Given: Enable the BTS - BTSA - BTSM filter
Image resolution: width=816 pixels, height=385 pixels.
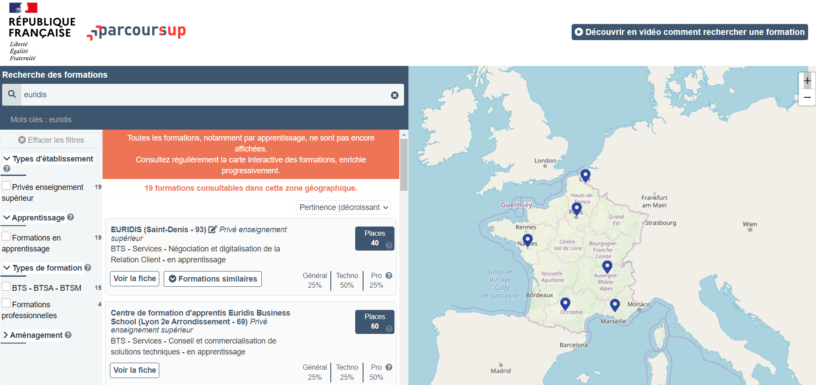Looking at the screenshot, I should point(7,287).
